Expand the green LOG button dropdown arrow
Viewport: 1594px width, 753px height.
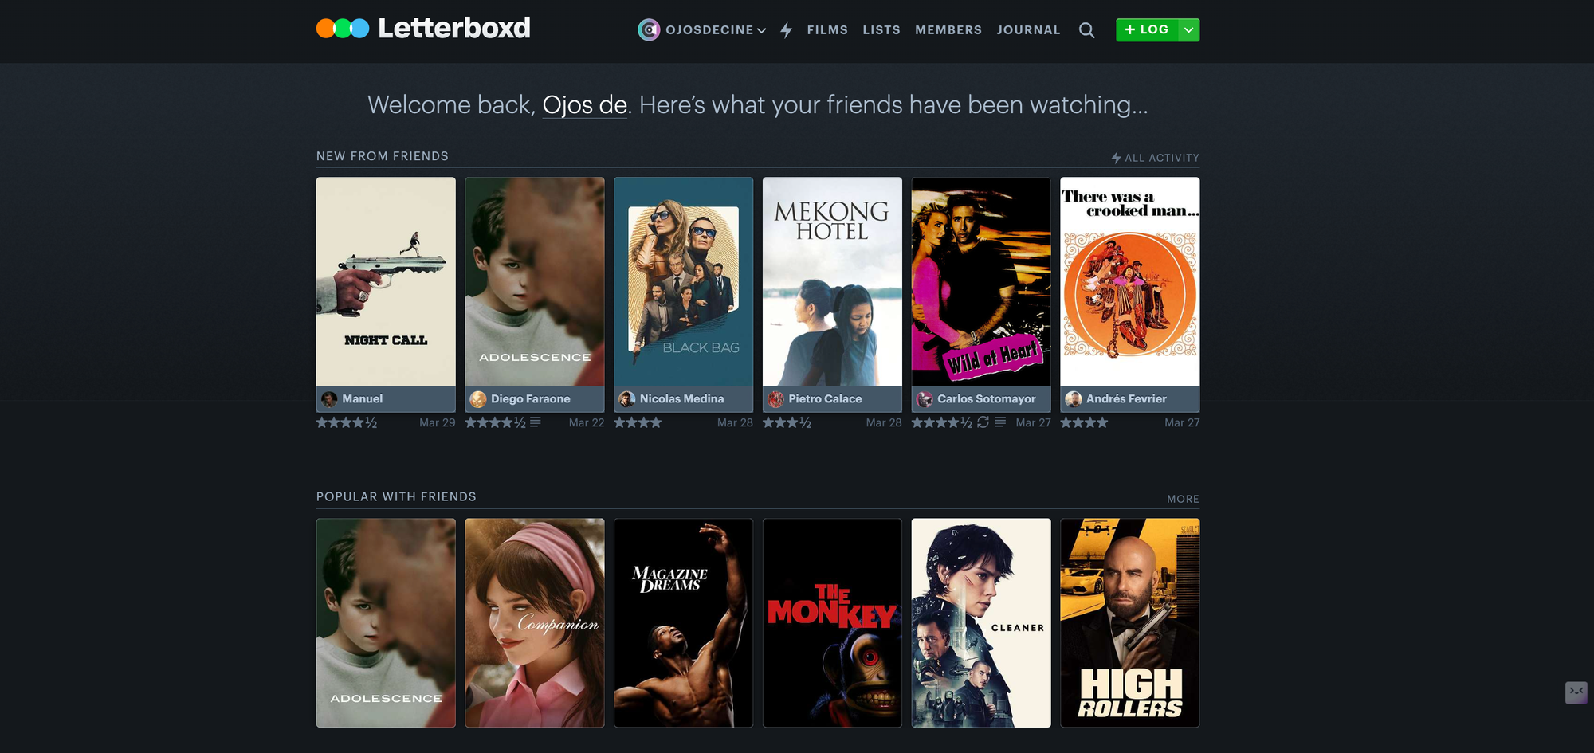tap(1188, 30)
